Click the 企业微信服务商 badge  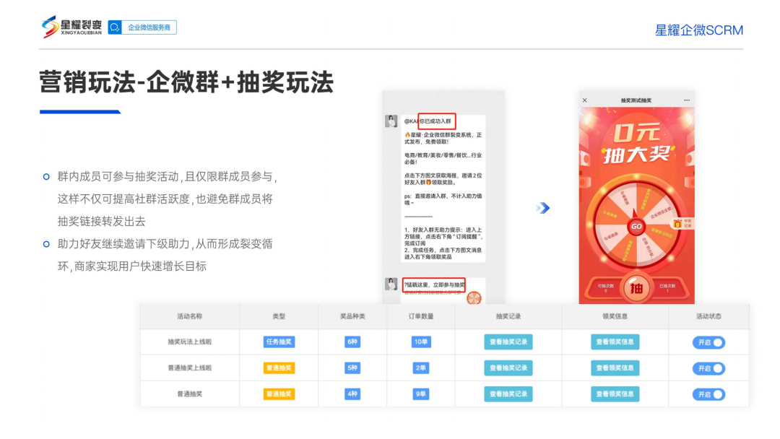click(142, 27)
